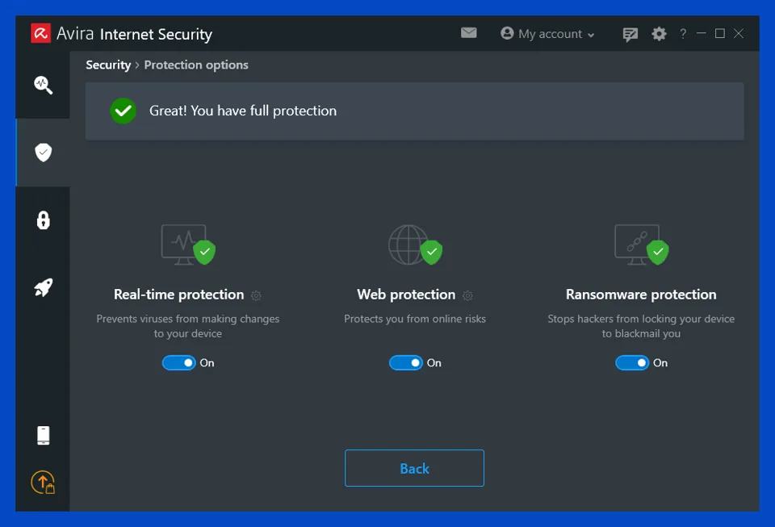Maximize the Avira window
Image resolution: width=775 pixels, height=527 pixels.
[x=719, y=33]
